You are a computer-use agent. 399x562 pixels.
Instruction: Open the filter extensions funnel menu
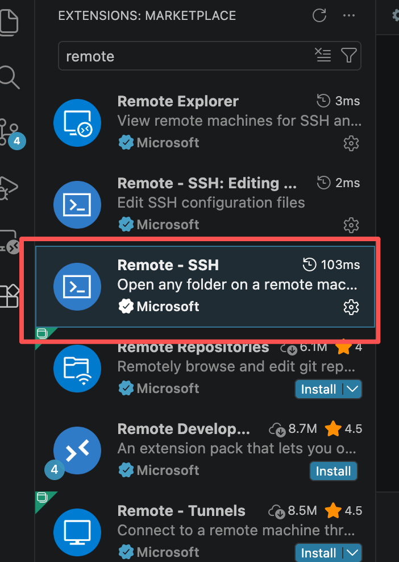click(x=348, y=55)
